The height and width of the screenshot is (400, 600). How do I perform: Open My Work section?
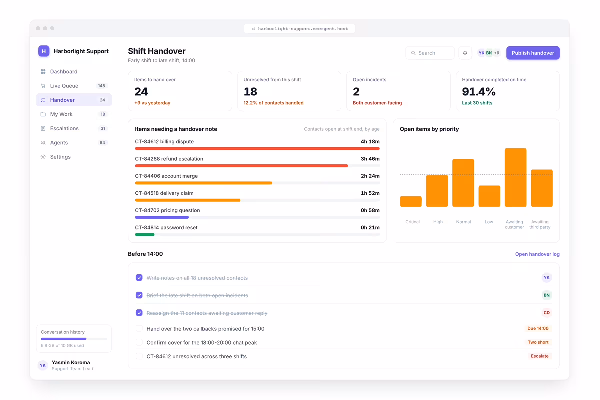[x=74, y=114]
